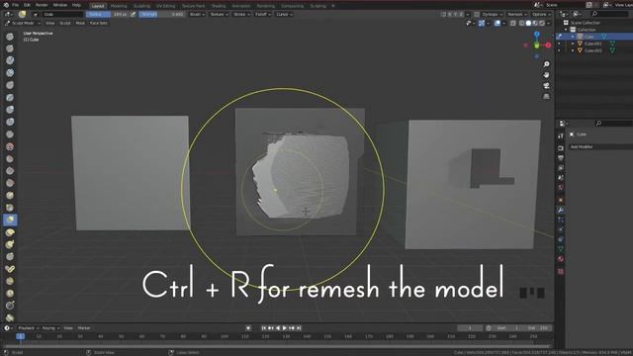633x356 pixels.
Task: Select Cube.001 in the outliner
Action: tap(593, 44)
